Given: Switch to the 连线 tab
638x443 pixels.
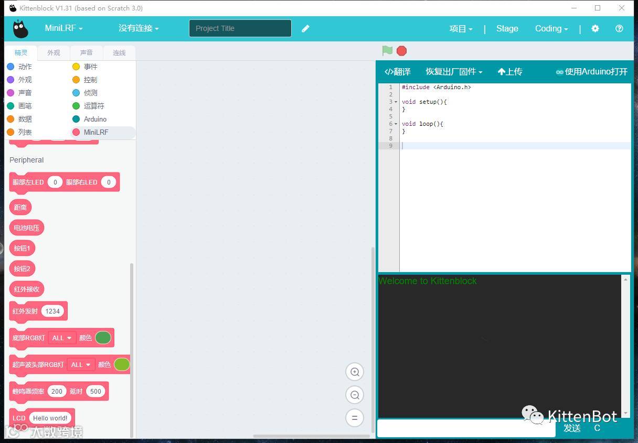Looking at the screenshot, I should pos(119,53).
